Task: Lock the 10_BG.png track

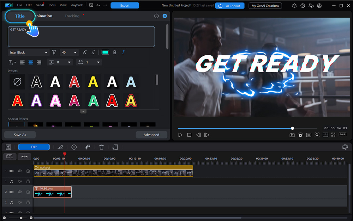Action: point(28,192)
